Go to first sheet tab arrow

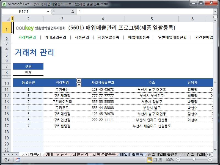[x=4, y=155]
